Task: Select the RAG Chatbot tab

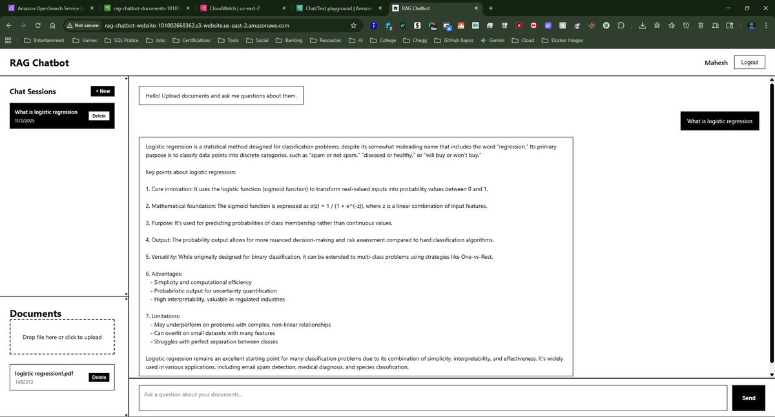Action: pyautogui.click(x=436, y=8)
